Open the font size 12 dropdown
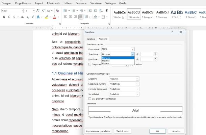206x135 pixels. (34, 11)
